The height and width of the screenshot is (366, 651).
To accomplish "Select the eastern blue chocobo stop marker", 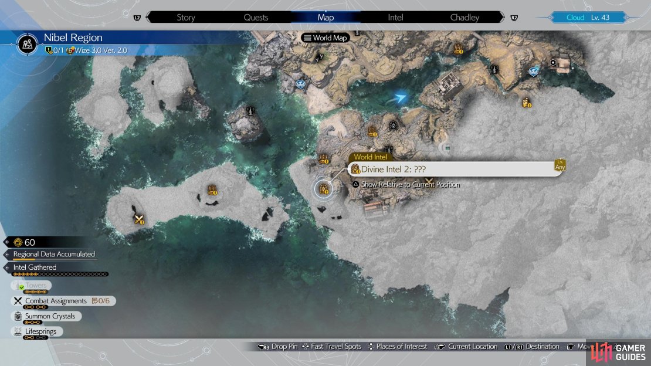I will tap(534, 72).
